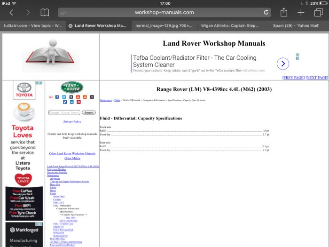This screenshot has width=329, height=247.
Task: Open Other Land Rover Workshop Manuals link
Action: point(72,153)
